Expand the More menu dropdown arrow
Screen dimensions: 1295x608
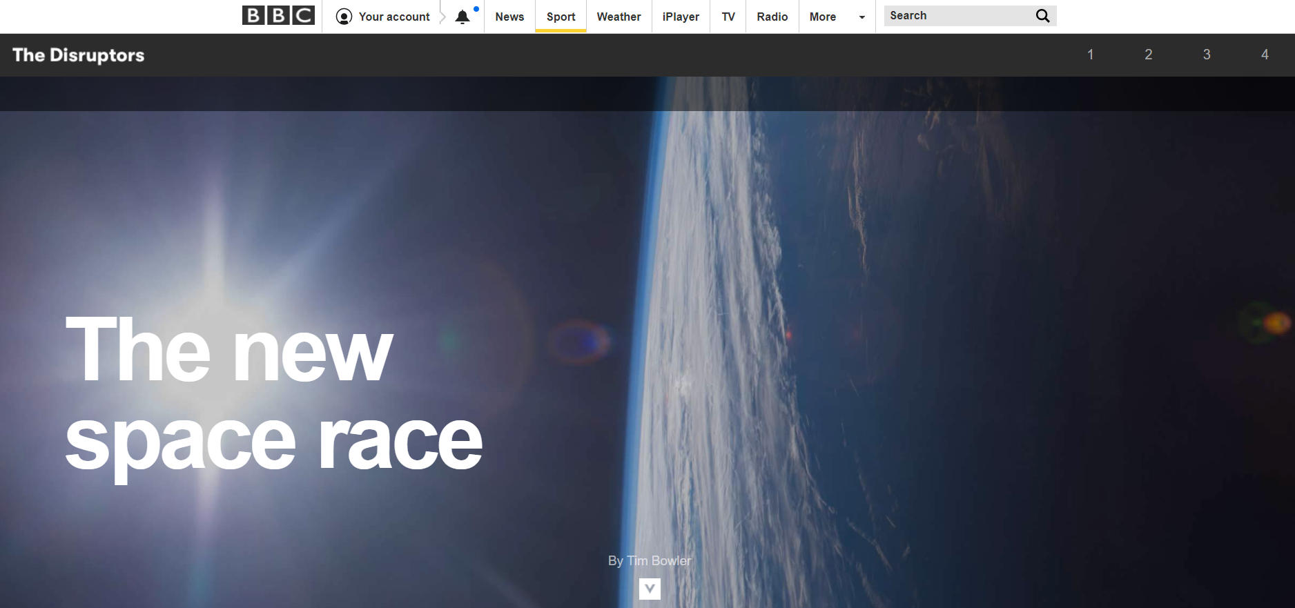[x=861, y=17]
